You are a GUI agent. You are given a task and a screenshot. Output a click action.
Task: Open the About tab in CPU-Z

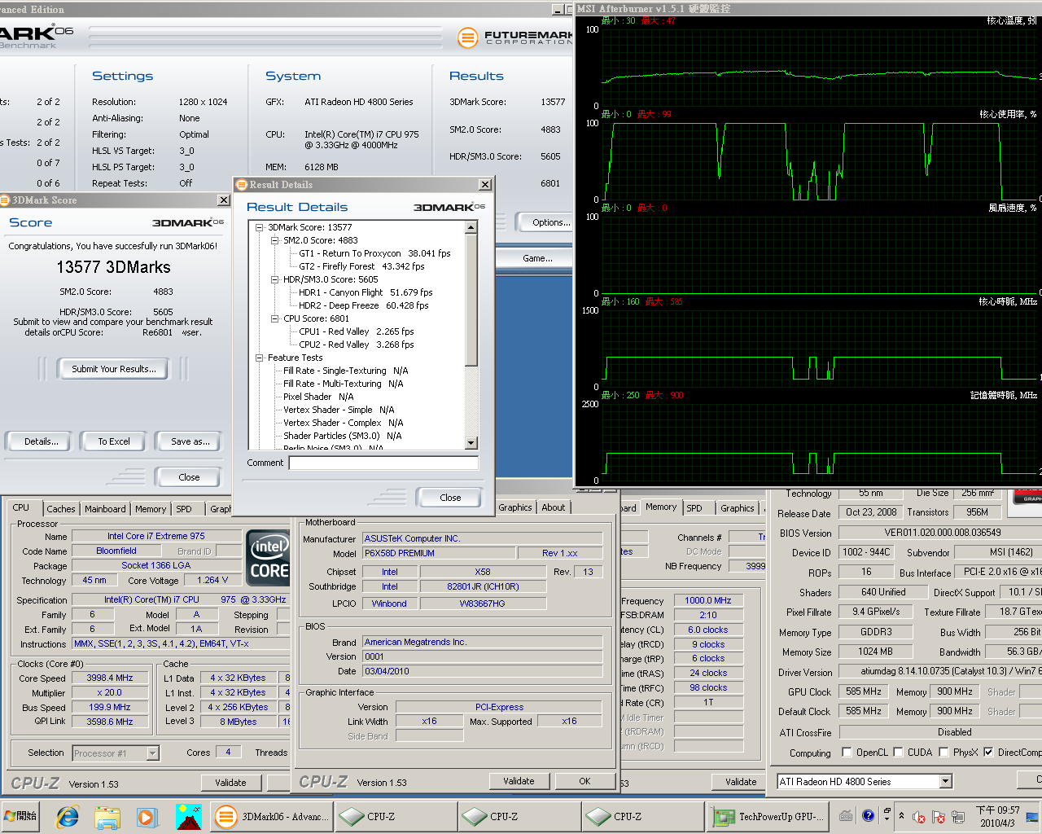pos(553,507)
